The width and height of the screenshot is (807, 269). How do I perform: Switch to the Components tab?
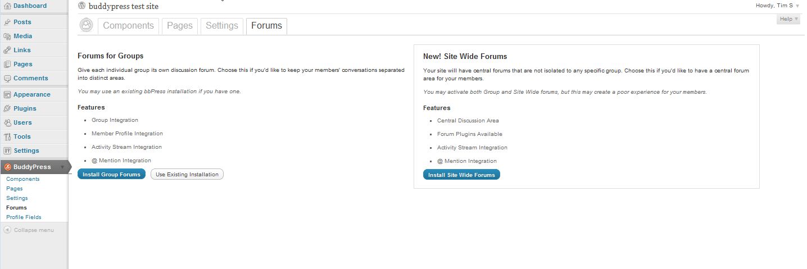pos(128,26)
